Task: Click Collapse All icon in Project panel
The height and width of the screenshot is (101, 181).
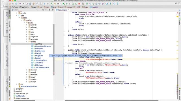Action: click(46, 10)
